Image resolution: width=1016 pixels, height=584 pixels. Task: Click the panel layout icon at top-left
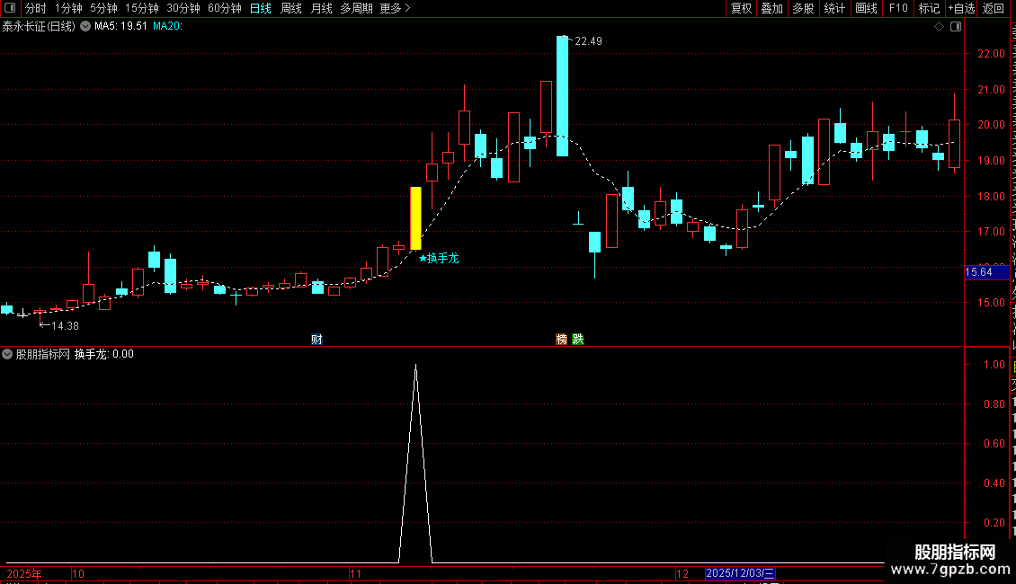(10, 8)
